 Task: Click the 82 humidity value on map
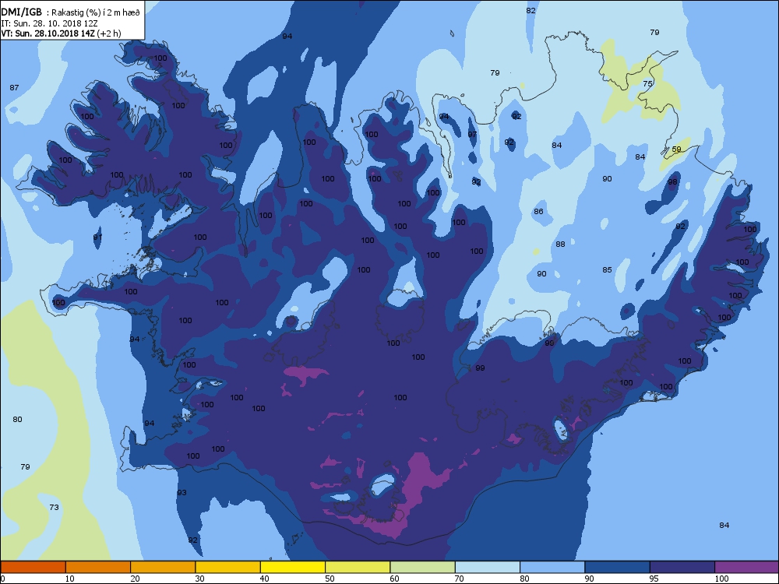pyautogui.click(x=531, y=10)
